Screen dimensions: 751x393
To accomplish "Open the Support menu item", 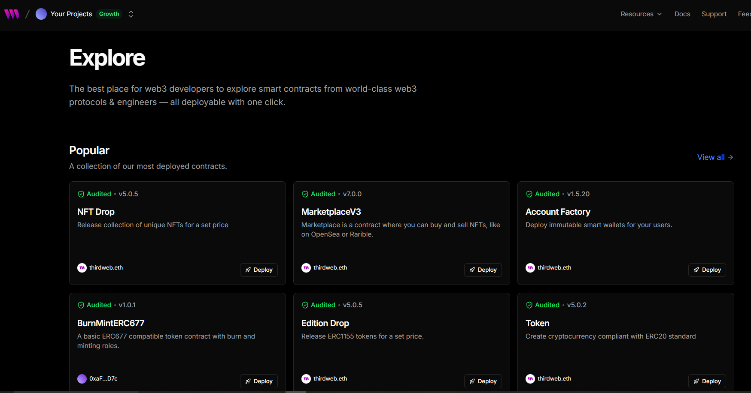I will pyautogui.click(x=714, y=14).
